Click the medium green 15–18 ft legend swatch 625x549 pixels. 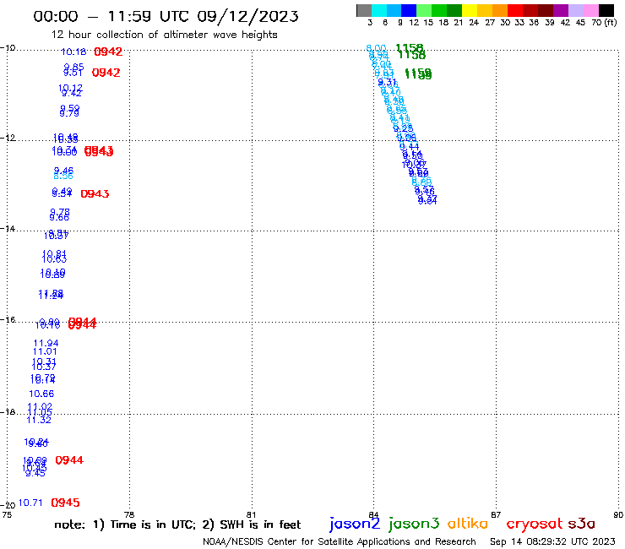tap(439, 10)
